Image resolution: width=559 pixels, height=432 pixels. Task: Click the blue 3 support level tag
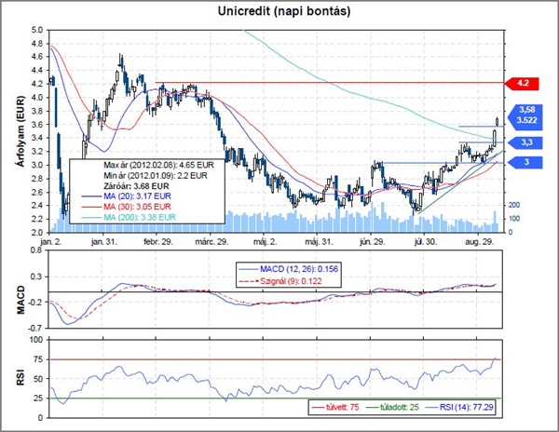tap(525, 162)
